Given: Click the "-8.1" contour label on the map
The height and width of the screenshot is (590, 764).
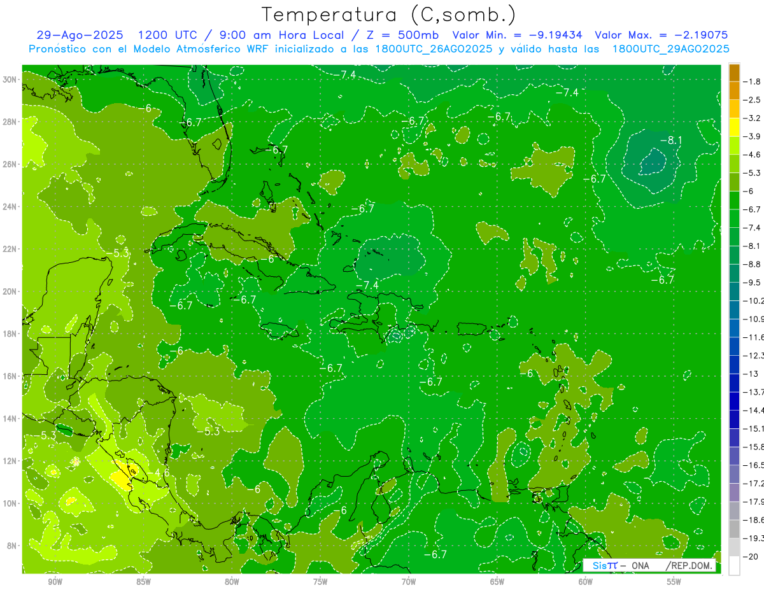Looking at the screenshot, I should pos(670,140).
